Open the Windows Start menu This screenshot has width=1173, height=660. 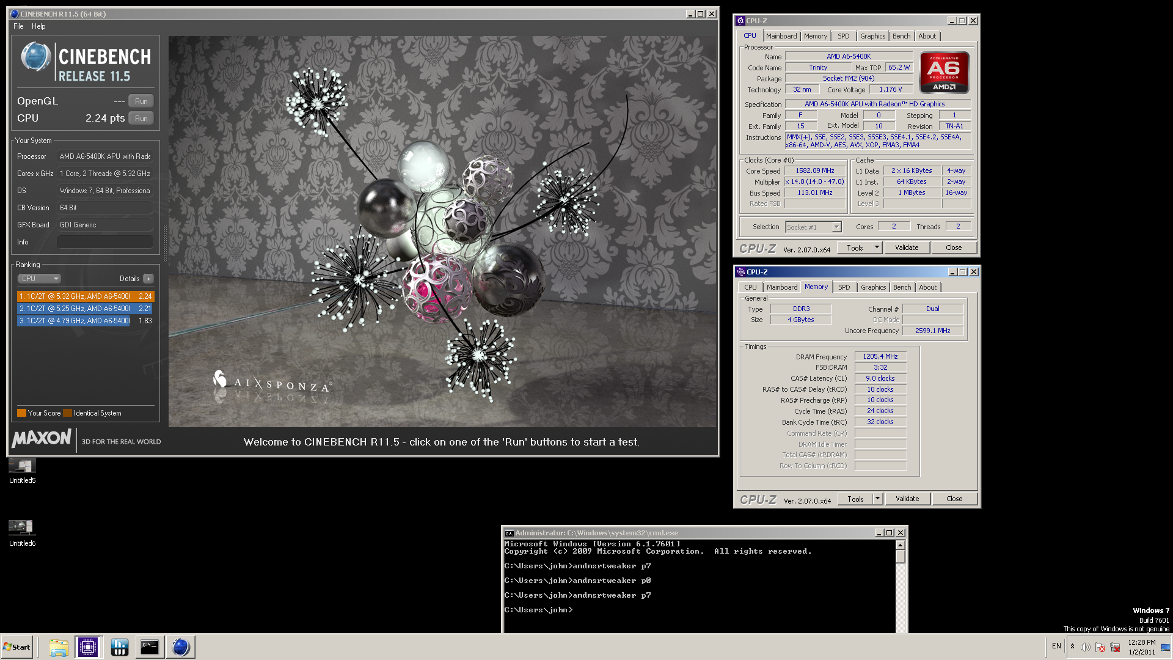(16, 647)
